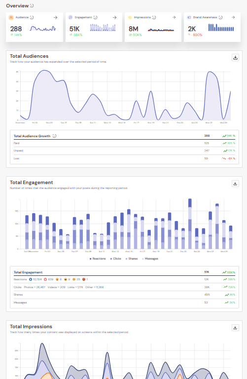Click the Brand Awareness megaphone icon
Screen dimensions: 247x379
pyautogui.click(x=189, y=17)
